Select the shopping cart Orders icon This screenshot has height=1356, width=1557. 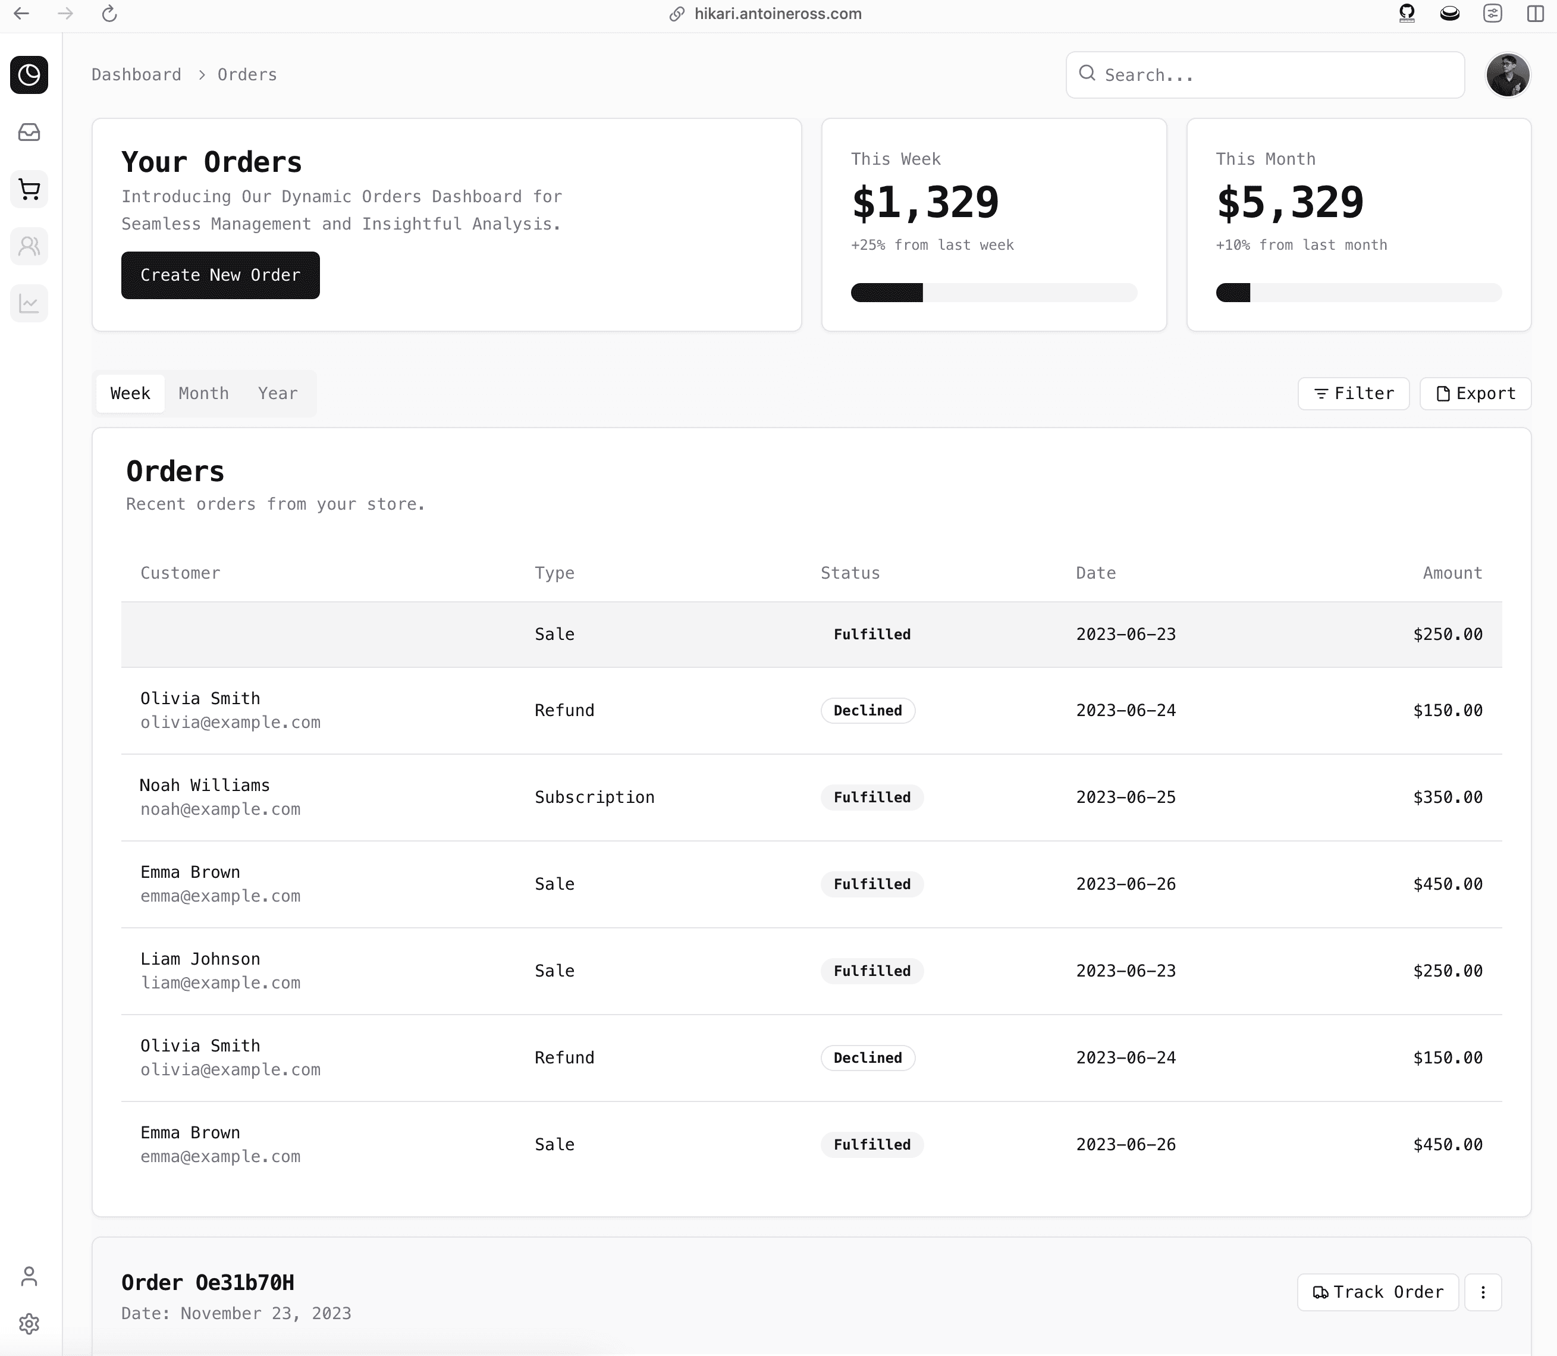tap(29, 189)
